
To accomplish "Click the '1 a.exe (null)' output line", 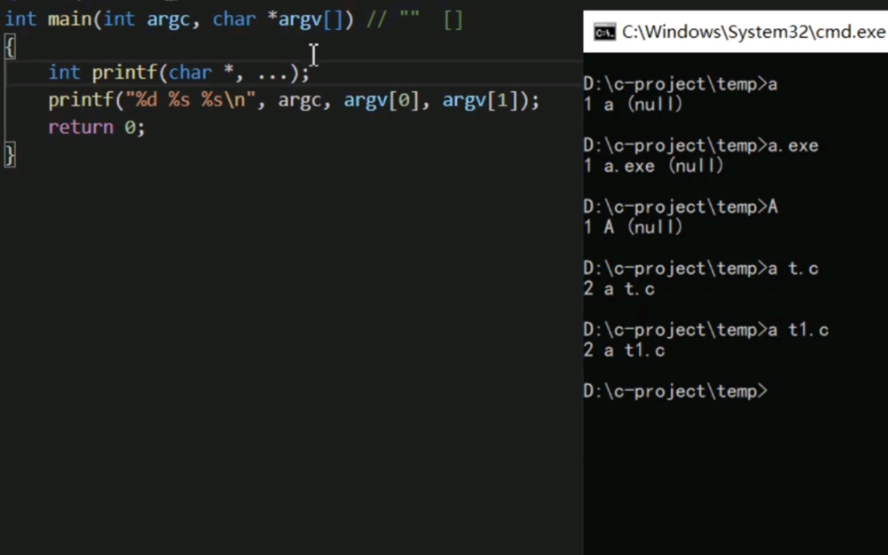I will [654, 165].
